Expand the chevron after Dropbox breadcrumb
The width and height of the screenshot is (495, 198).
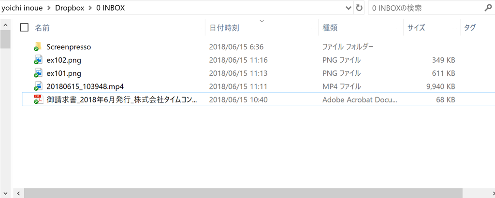pos(90,9)
